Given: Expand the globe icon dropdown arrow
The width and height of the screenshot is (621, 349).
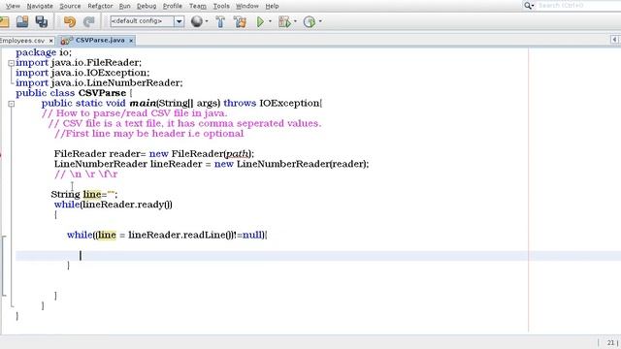Looking at the screenshot, I should pos(207,21).
